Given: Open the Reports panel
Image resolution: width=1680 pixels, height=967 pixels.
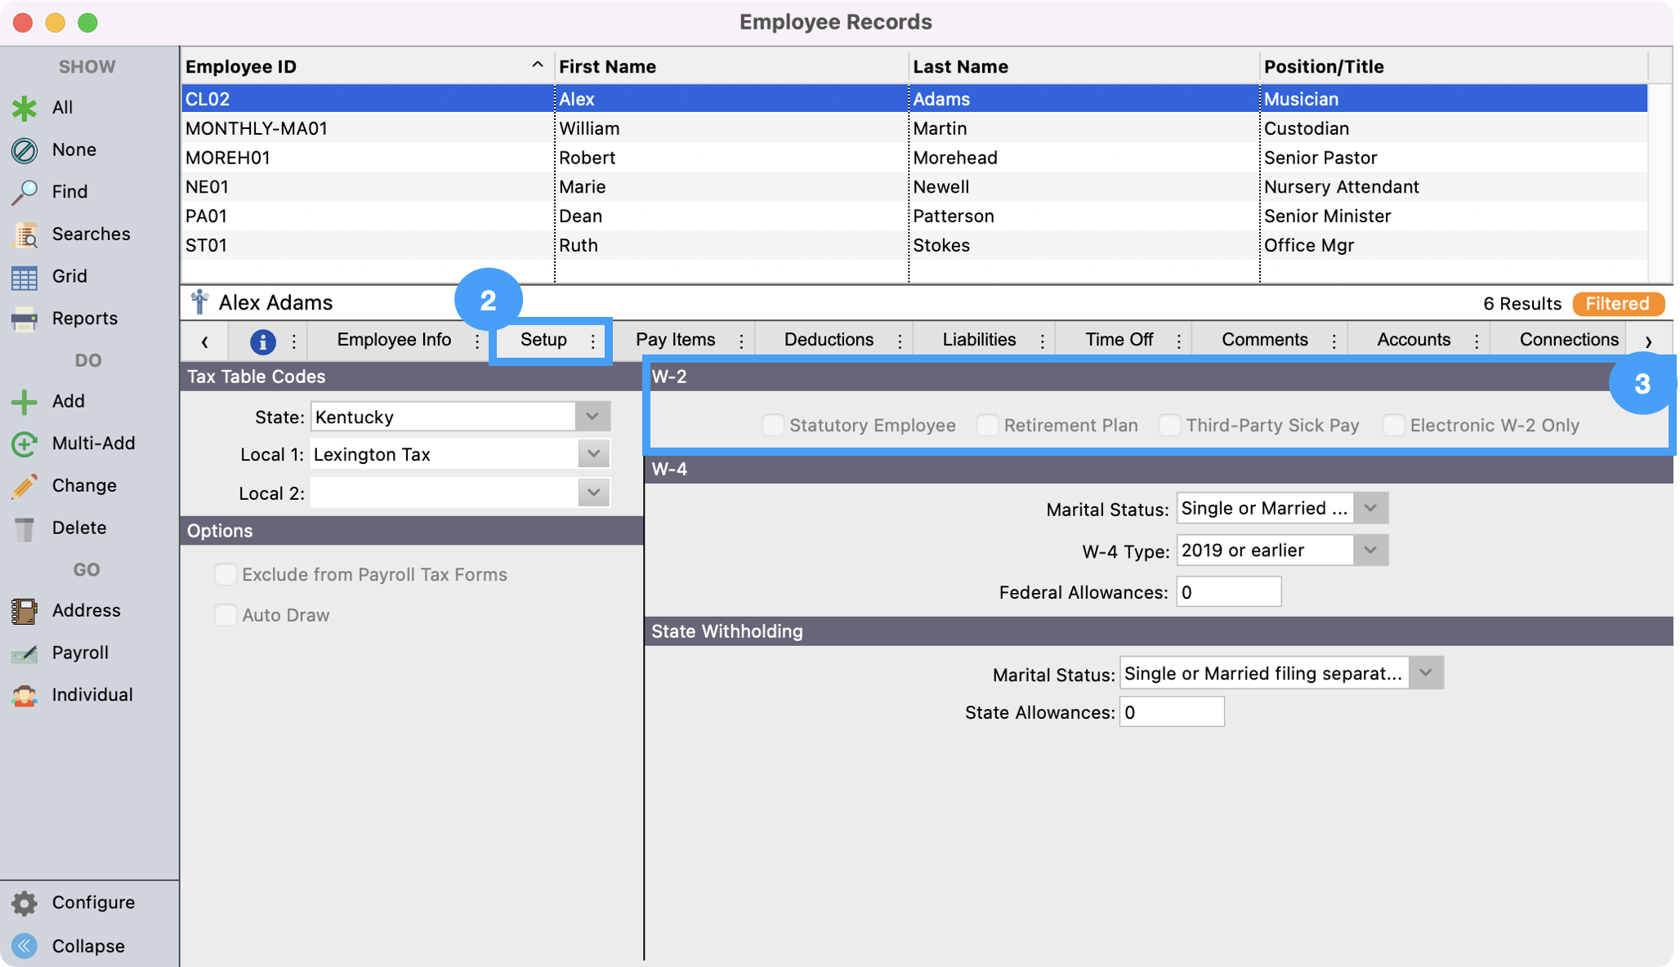Looking at the screenshot, I should tap(83, 318).
